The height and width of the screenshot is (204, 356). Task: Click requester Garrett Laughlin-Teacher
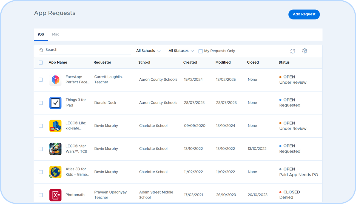pos(109,80)
